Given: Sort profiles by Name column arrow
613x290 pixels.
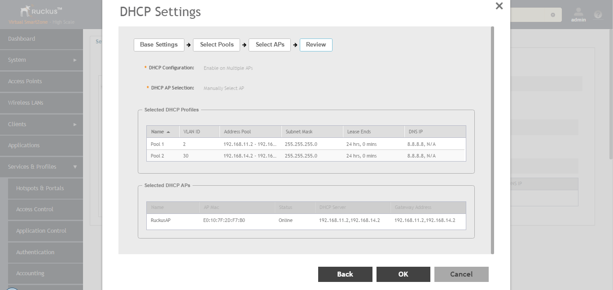Looking at the screenshot, I should 168,132.
